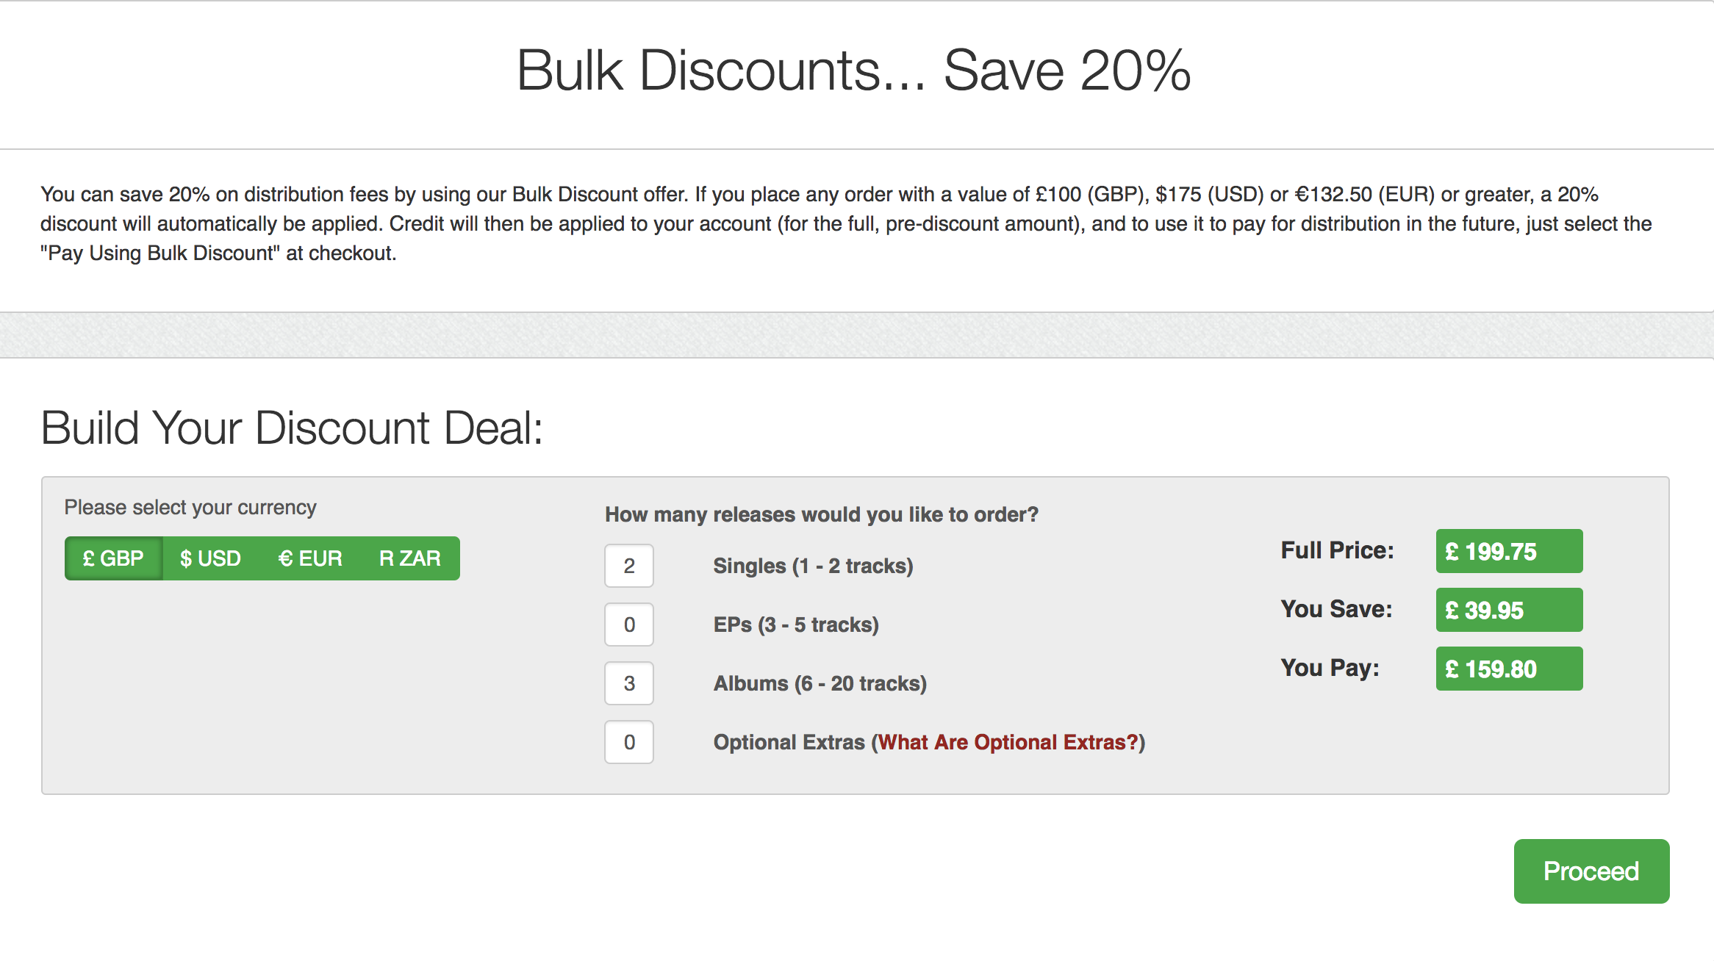Click the Albums quantity input

click(x=629, y=683)
